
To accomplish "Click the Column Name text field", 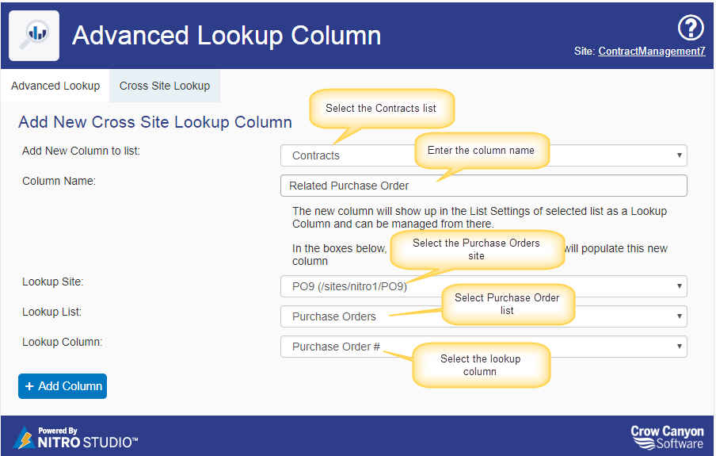I will coord(484,186).
